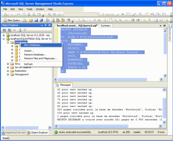Image resolution: width=173 pixels, height=141 pixels.
Task: Open Template Explorer toolbar icon
Action: [x=63, y=20]
